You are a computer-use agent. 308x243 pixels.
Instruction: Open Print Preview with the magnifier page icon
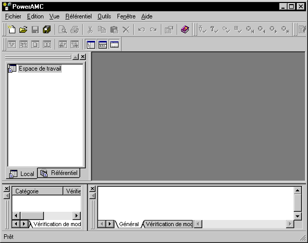coord(63,30)
